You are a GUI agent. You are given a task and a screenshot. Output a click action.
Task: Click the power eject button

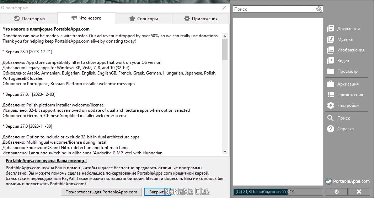(x=337, y=192)
